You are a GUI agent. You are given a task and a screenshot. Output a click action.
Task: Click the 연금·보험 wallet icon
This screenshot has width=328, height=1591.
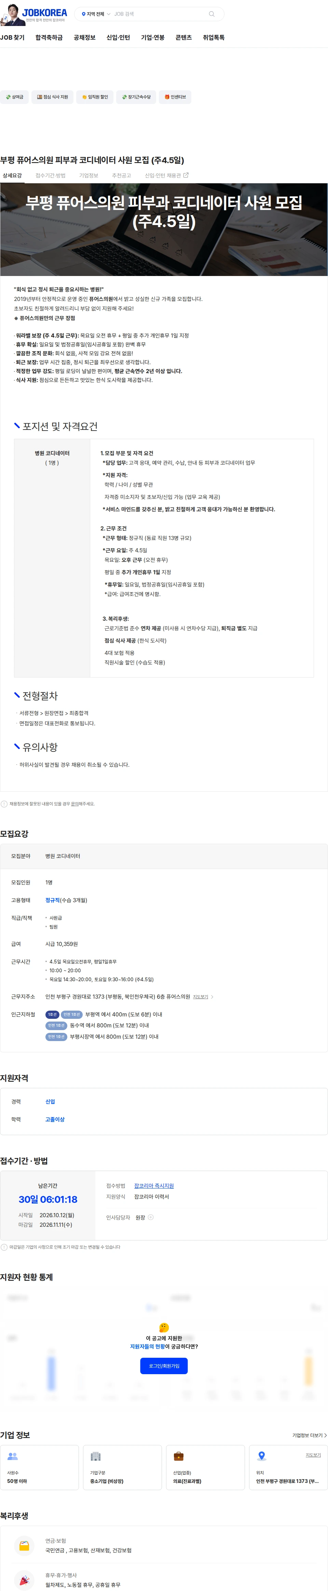[x=24, y=1546]
